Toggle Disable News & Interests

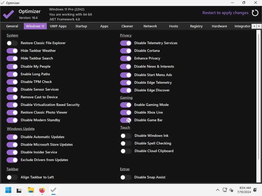coord(125,67)
